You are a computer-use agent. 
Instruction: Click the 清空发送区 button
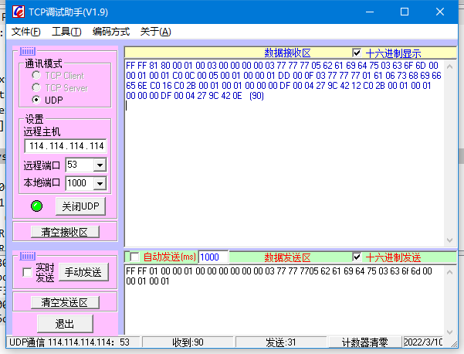pyautogui.click(x=65, y=302)
